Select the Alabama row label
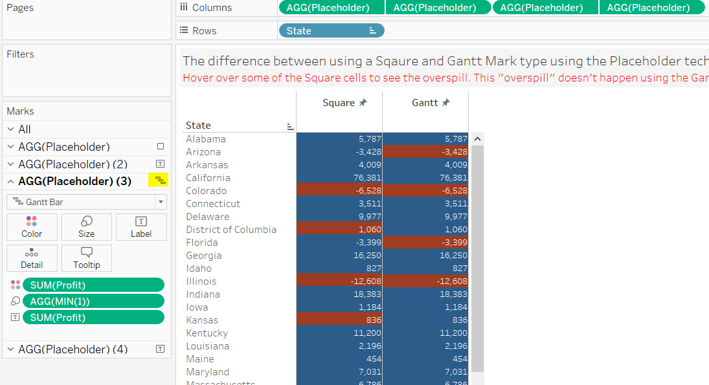The image size is (709, 385). tap(206, 138)
